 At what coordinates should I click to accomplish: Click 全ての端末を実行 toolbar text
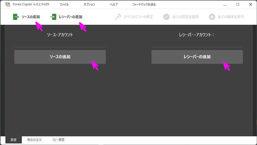tap(231, 17)
